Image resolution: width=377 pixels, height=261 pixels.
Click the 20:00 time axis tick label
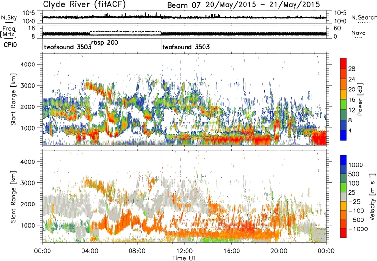tap(279, 251)
